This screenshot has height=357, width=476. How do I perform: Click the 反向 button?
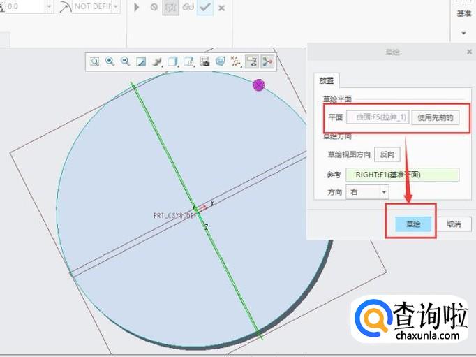click(387, 154)
